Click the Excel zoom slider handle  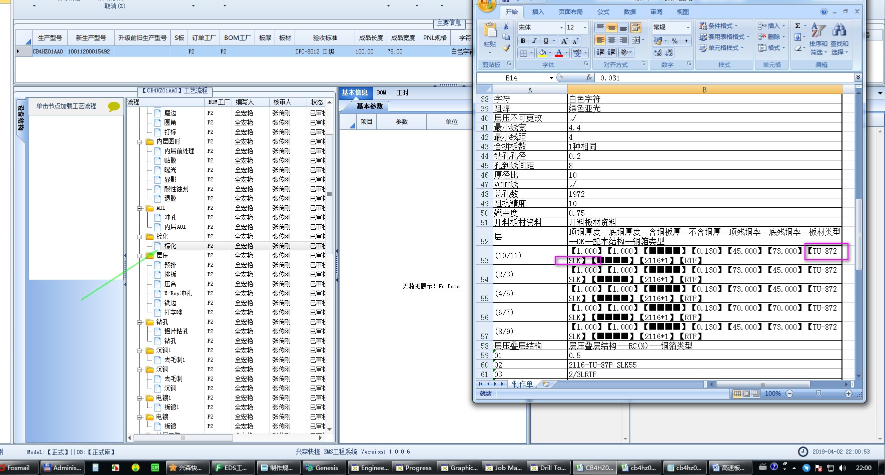tap(818, 394)
